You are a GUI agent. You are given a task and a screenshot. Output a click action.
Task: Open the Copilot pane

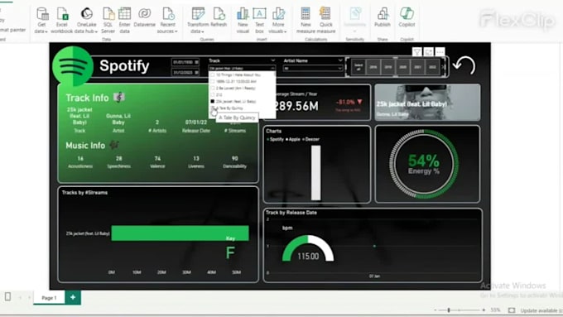(x=407, y=17)
